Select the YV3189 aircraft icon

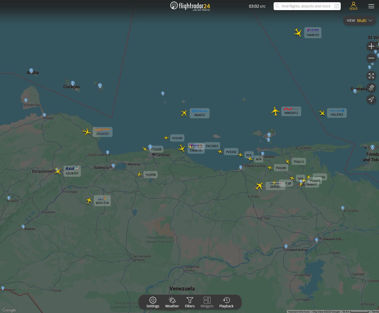click(166, 138)
